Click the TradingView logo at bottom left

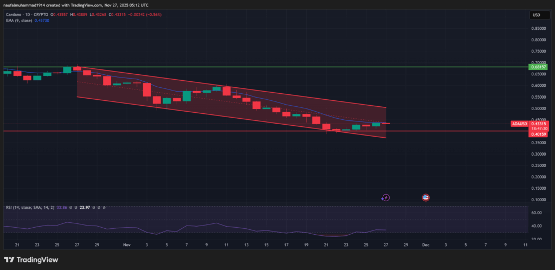click(31, 259)
